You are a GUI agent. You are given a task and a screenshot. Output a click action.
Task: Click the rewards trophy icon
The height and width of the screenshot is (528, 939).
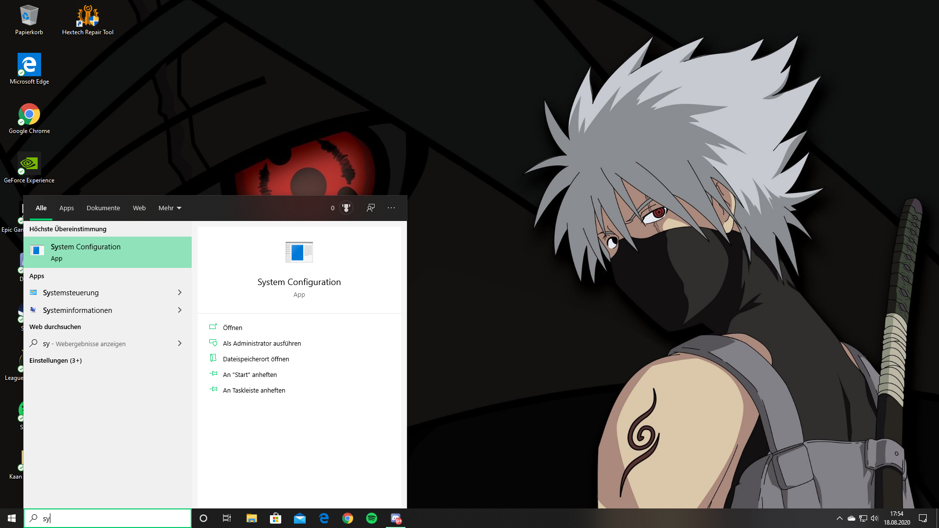(346, 208)
